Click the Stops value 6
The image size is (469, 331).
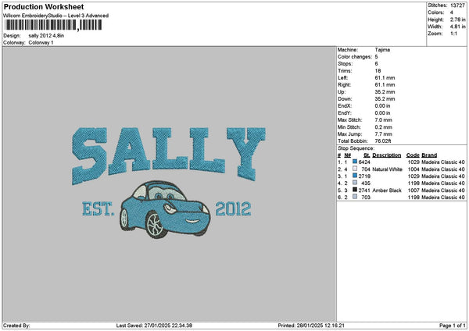(376, 64)
